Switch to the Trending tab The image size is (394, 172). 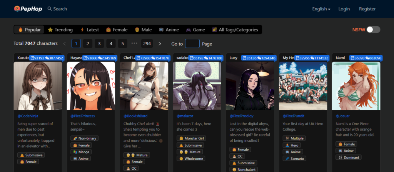coord(60,30)
